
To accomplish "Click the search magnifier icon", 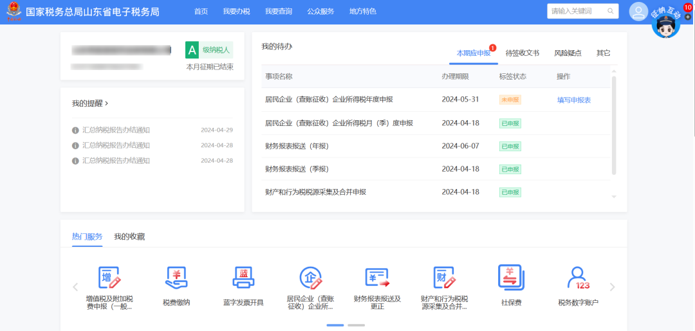I will 610,11.
